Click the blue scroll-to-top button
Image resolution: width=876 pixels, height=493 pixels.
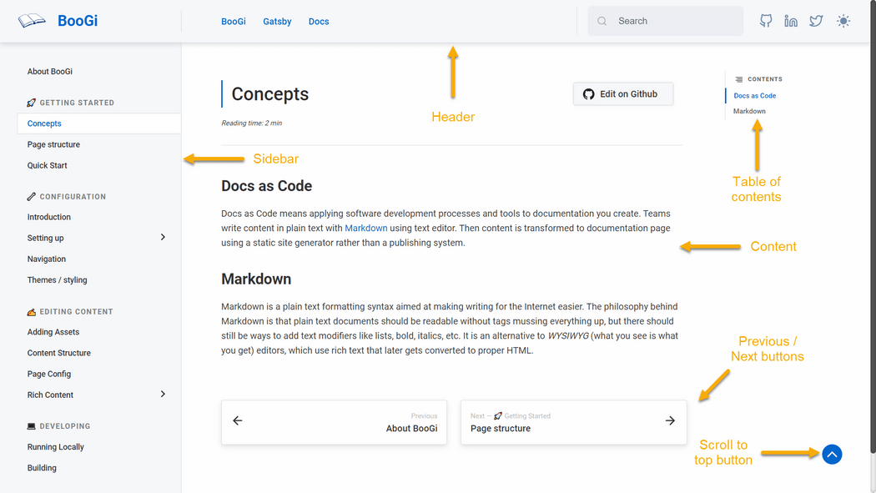[x=832, y=455]
